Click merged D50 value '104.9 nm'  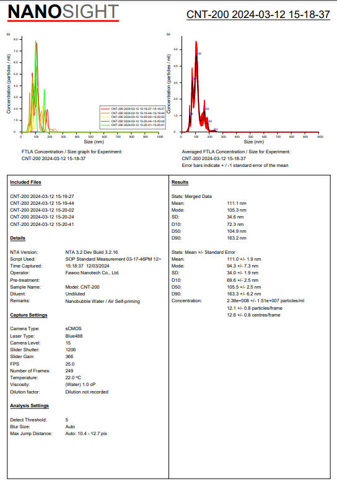tap(237, 231)
